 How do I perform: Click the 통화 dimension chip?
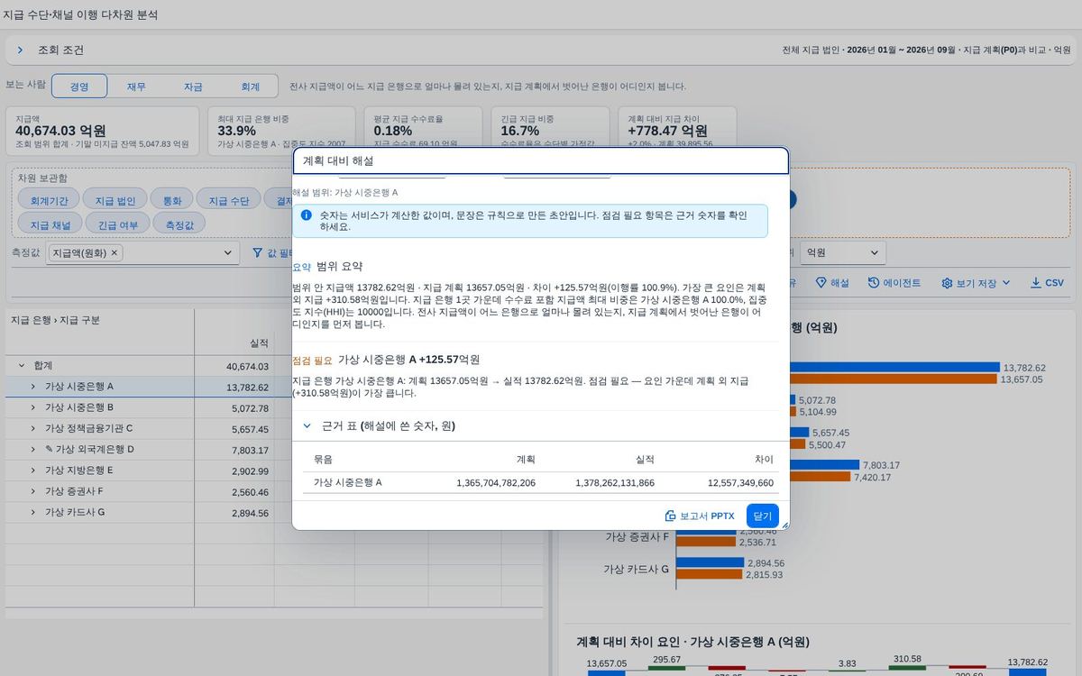pos(171,200)
